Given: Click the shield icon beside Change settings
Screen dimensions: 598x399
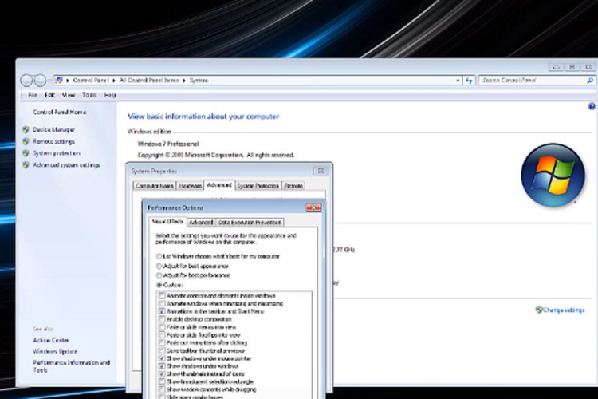Looking at the screenshot, I should 538,310.
